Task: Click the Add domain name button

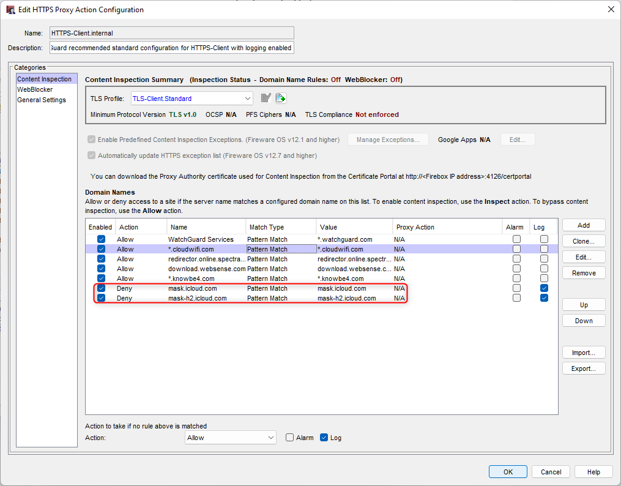Action: (583, 225)
